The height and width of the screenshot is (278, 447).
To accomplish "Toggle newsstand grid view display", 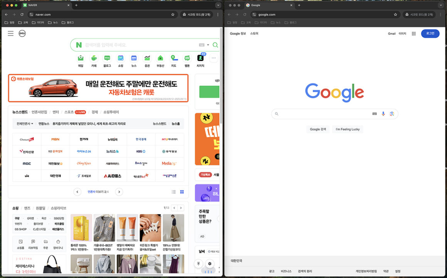I will click(181, 191).
